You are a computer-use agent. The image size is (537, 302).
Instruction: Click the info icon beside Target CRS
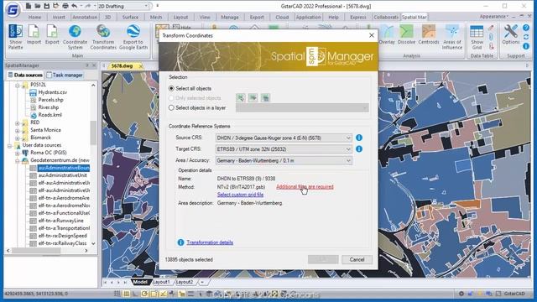point(359,149)
